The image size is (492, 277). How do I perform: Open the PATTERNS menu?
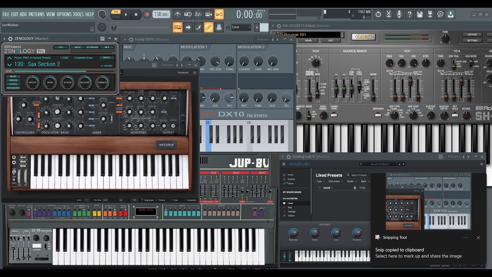click(36, 14)
